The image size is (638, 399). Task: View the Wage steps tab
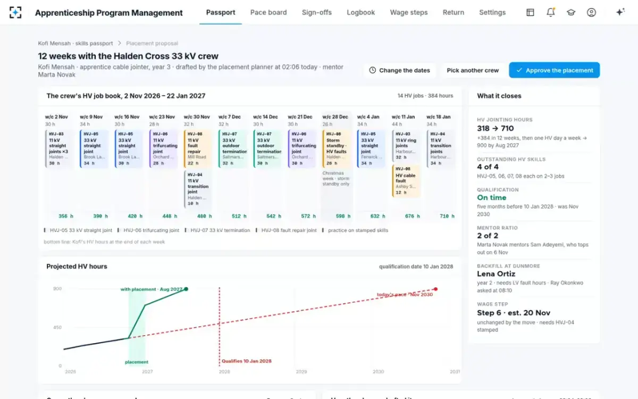click(x=409, y=12)
